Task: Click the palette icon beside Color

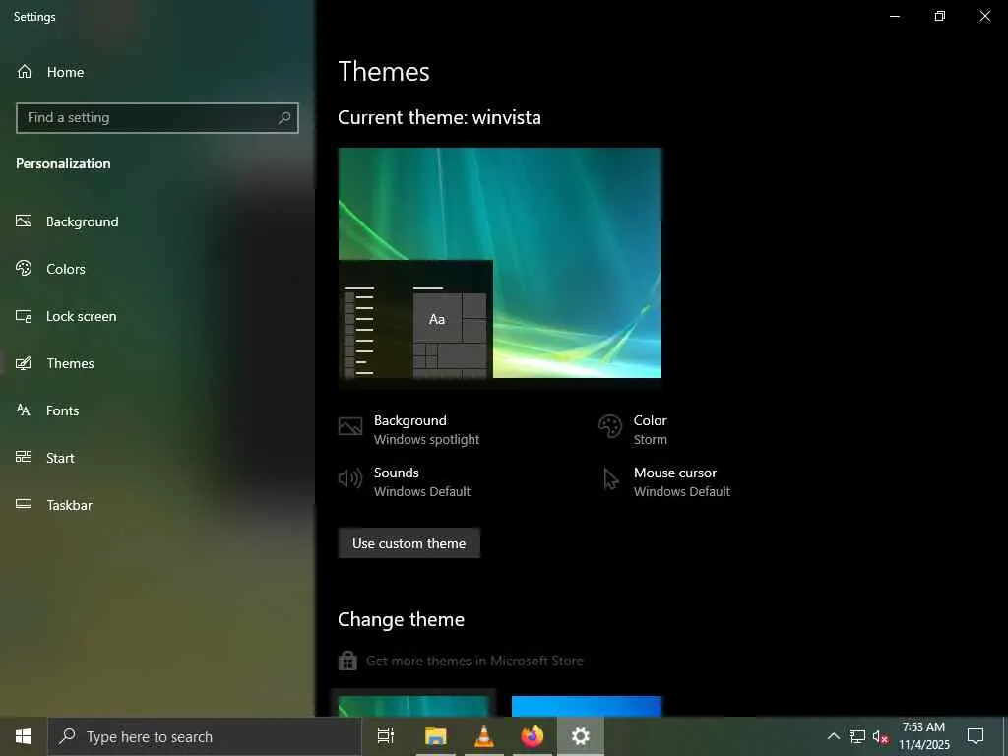Action: (x=609, y=426)
